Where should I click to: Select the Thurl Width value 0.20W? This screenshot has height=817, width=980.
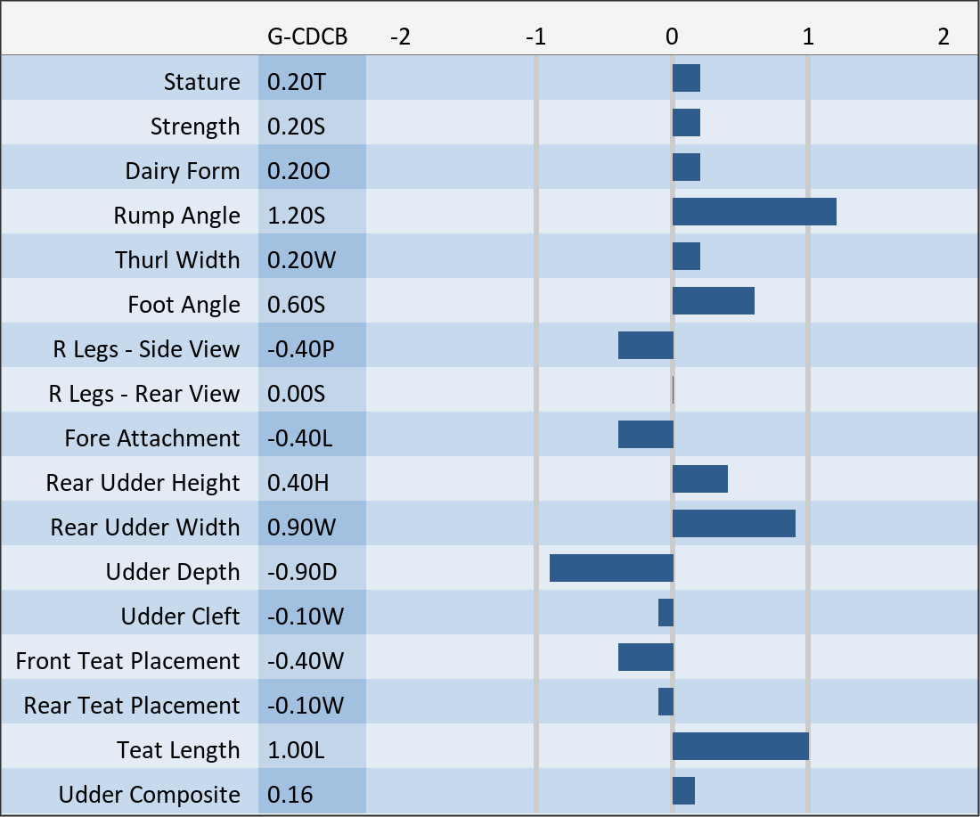coord(301,260)
